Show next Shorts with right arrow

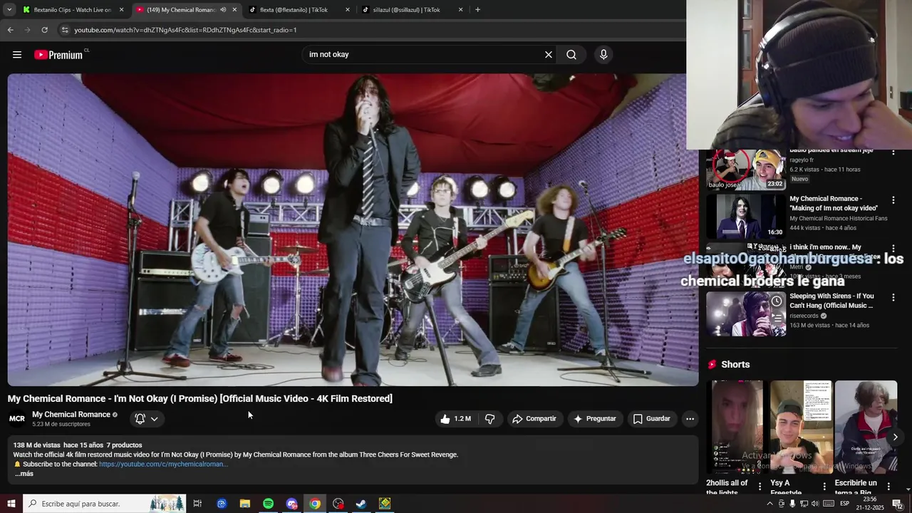pos(895,437)
